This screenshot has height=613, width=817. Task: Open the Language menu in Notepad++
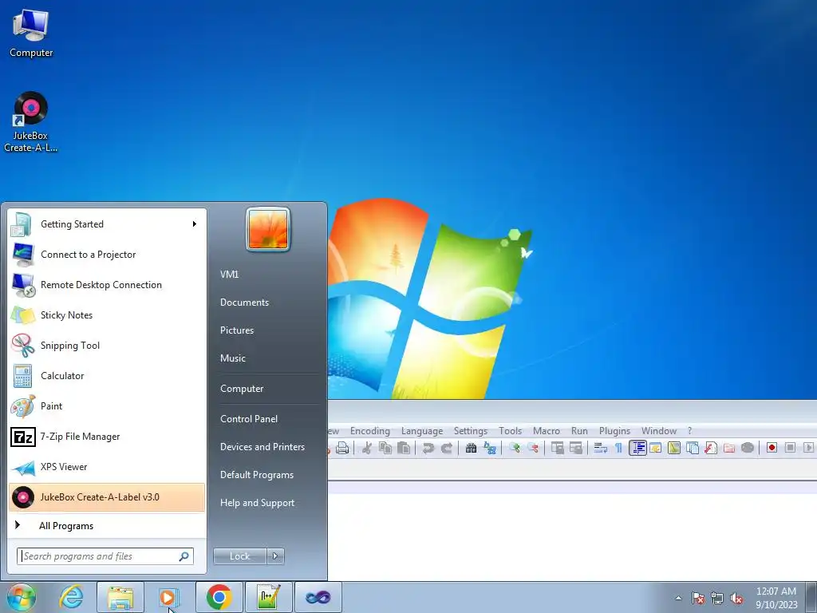pyautogui.click(x=422, y=431)
